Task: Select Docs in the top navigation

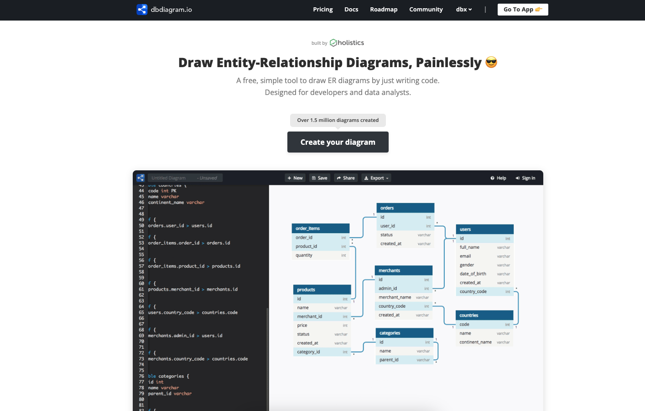Action: pos(351,9)
